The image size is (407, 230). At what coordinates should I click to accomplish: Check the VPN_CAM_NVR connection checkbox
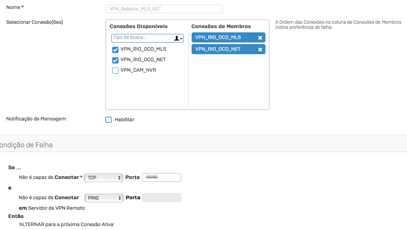coord(115,71)
